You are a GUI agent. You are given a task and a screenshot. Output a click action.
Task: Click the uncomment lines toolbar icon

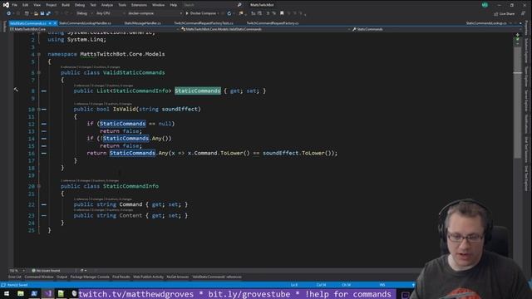pyautogui.click(x=273, y=13)
